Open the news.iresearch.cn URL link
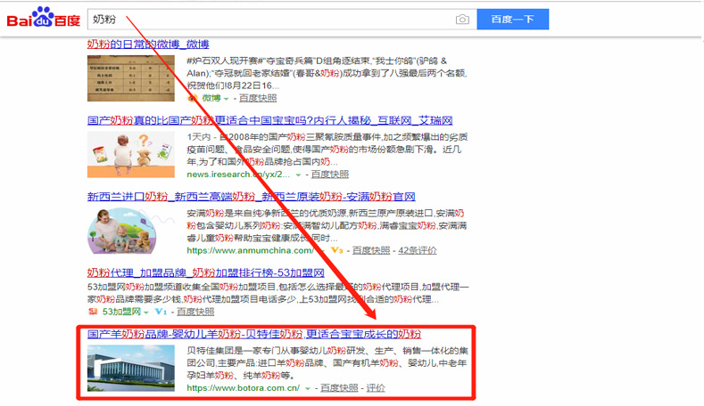This screenshot has height=406, width=704. (x=238, y=175)
